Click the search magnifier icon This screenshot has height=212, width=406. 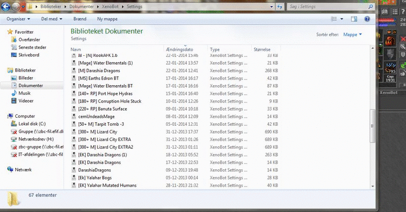(370, 7)
